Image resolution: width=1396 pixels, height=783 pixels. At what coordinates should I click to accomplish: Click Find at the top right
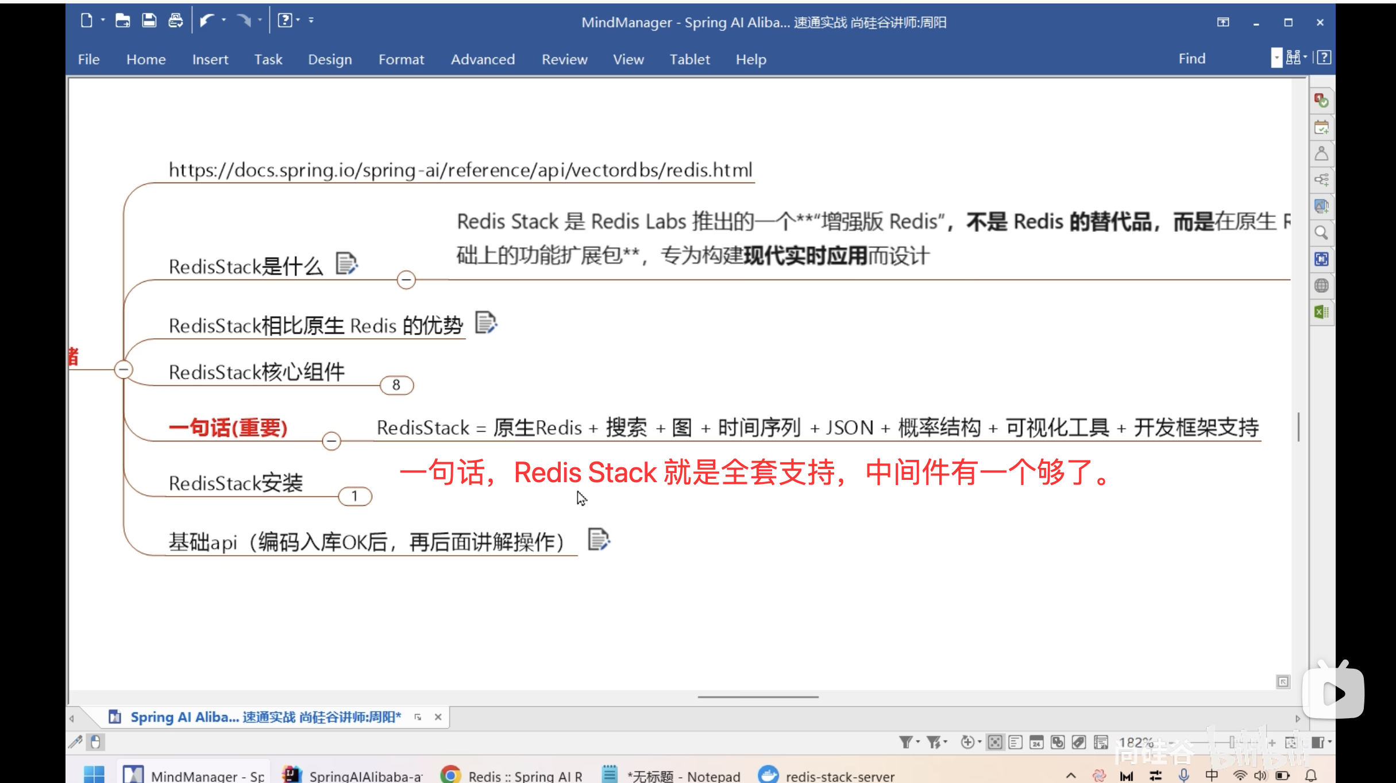pyautogui.click(x=1191, y=58)
